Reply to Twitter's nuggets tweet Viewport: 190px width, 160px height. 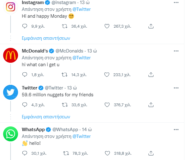click(25, 105)
